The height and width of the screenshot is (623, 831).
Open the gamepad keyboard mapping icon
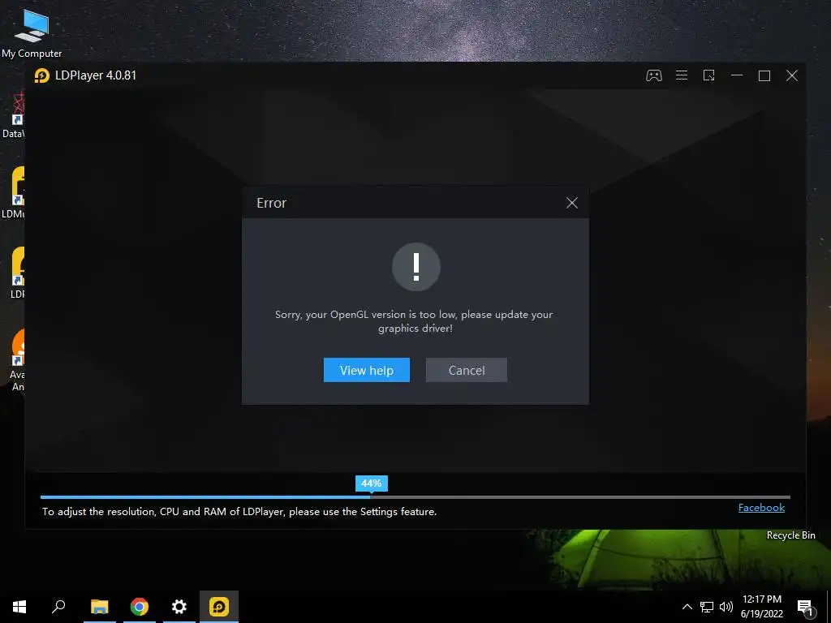pos(653,75)
